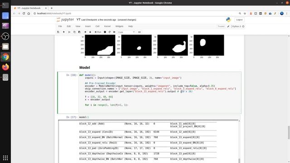This screenshot has width=290, height=163.
Task: Move the selected cell up
Action: click(85, 32)
